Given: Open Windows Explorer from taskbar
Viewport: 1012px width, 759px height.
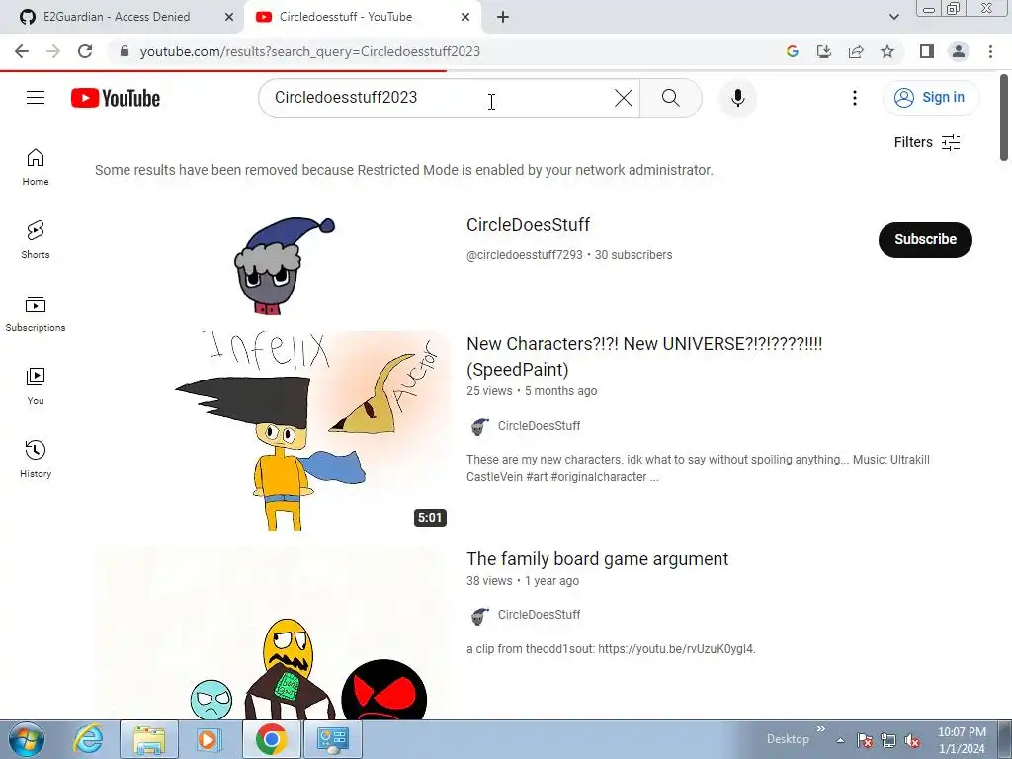Looking at the screenshot, I should tap(149, 739).
